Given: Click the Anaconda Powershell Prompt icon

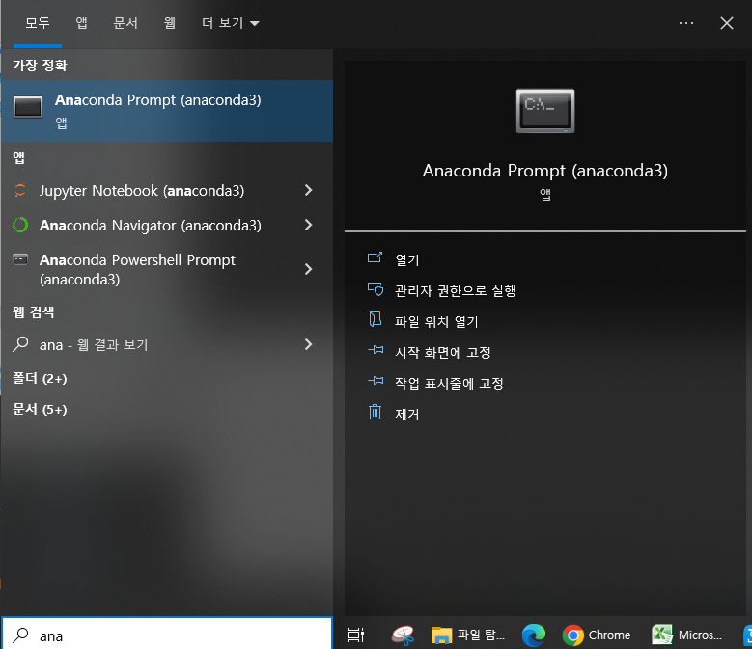Looking at the screenshot, I should [x=20, y=259].
